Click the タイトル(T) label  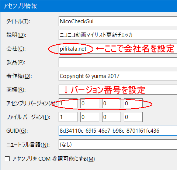18,21
